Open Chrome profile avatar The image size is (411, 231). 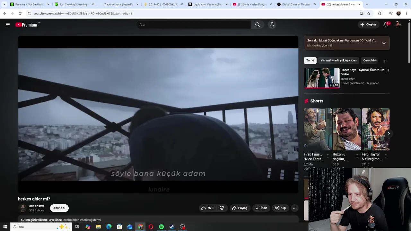click(x=398, y=13)
